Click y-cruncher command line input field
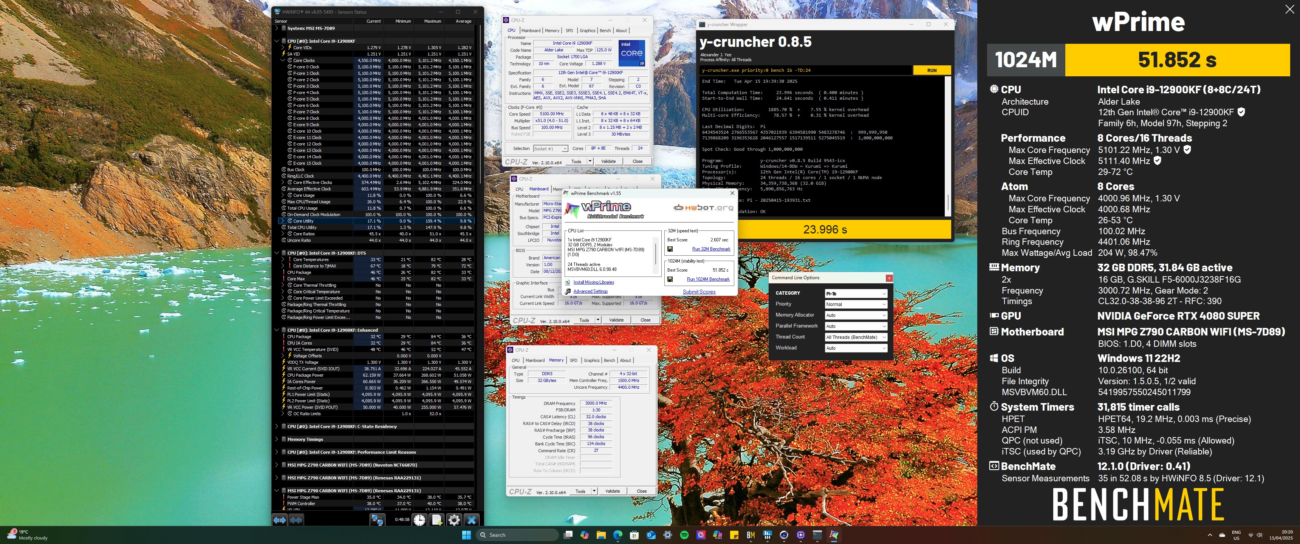The height and width of the screenshot is (544, 1300). [x=806, y=71]
